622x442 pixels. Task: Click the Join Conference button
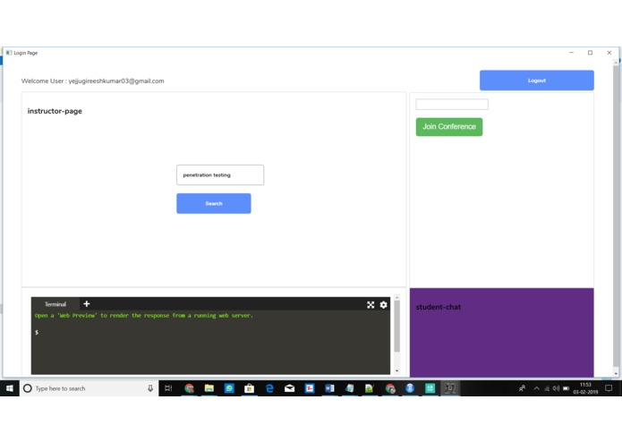(x=449, y=127)
